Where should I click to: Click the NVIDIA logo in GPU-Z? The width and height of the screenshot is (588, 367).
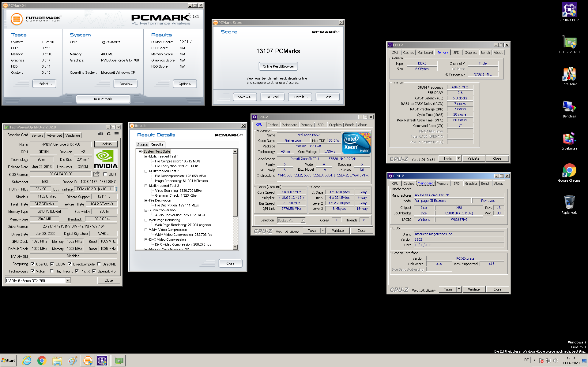pos(106,159)
